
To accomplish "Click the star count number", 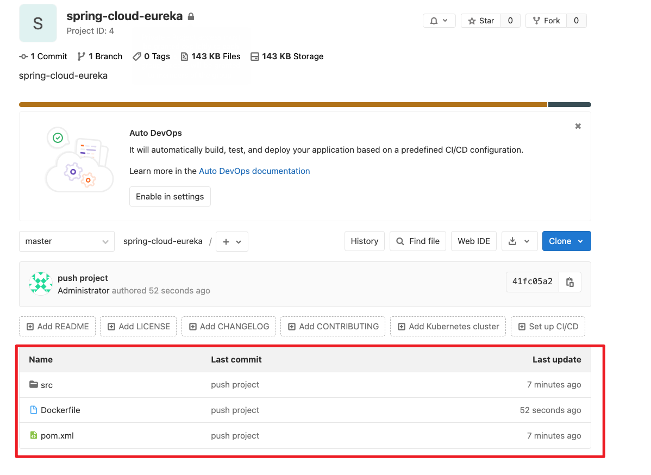I will 510,21.
